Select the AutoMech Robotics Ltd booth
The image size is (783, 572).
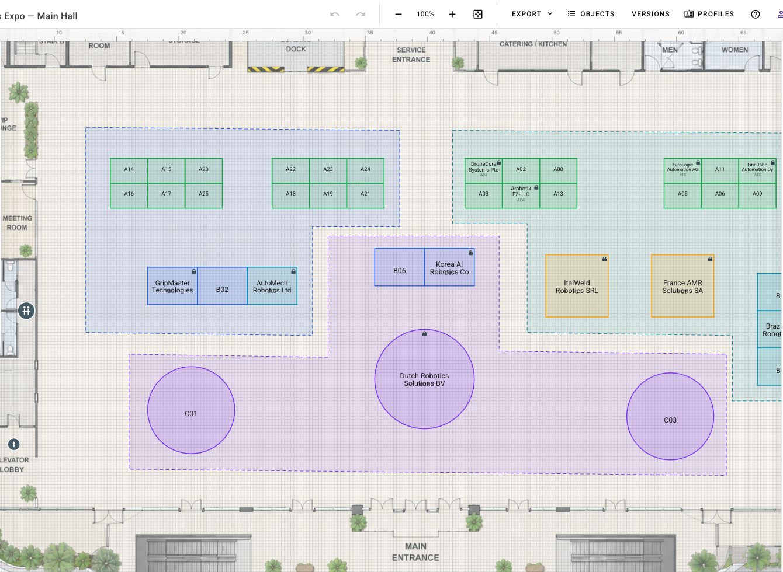(272, 286)
